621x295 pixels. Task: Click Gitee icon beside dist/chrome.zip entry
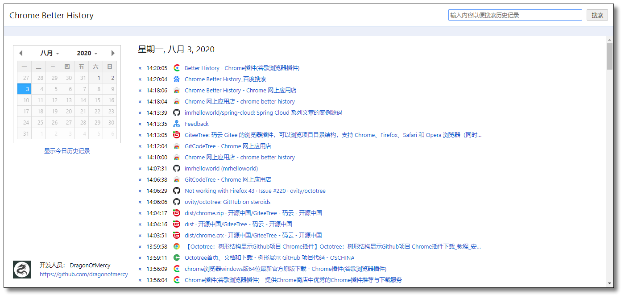(x=177, y=213)
